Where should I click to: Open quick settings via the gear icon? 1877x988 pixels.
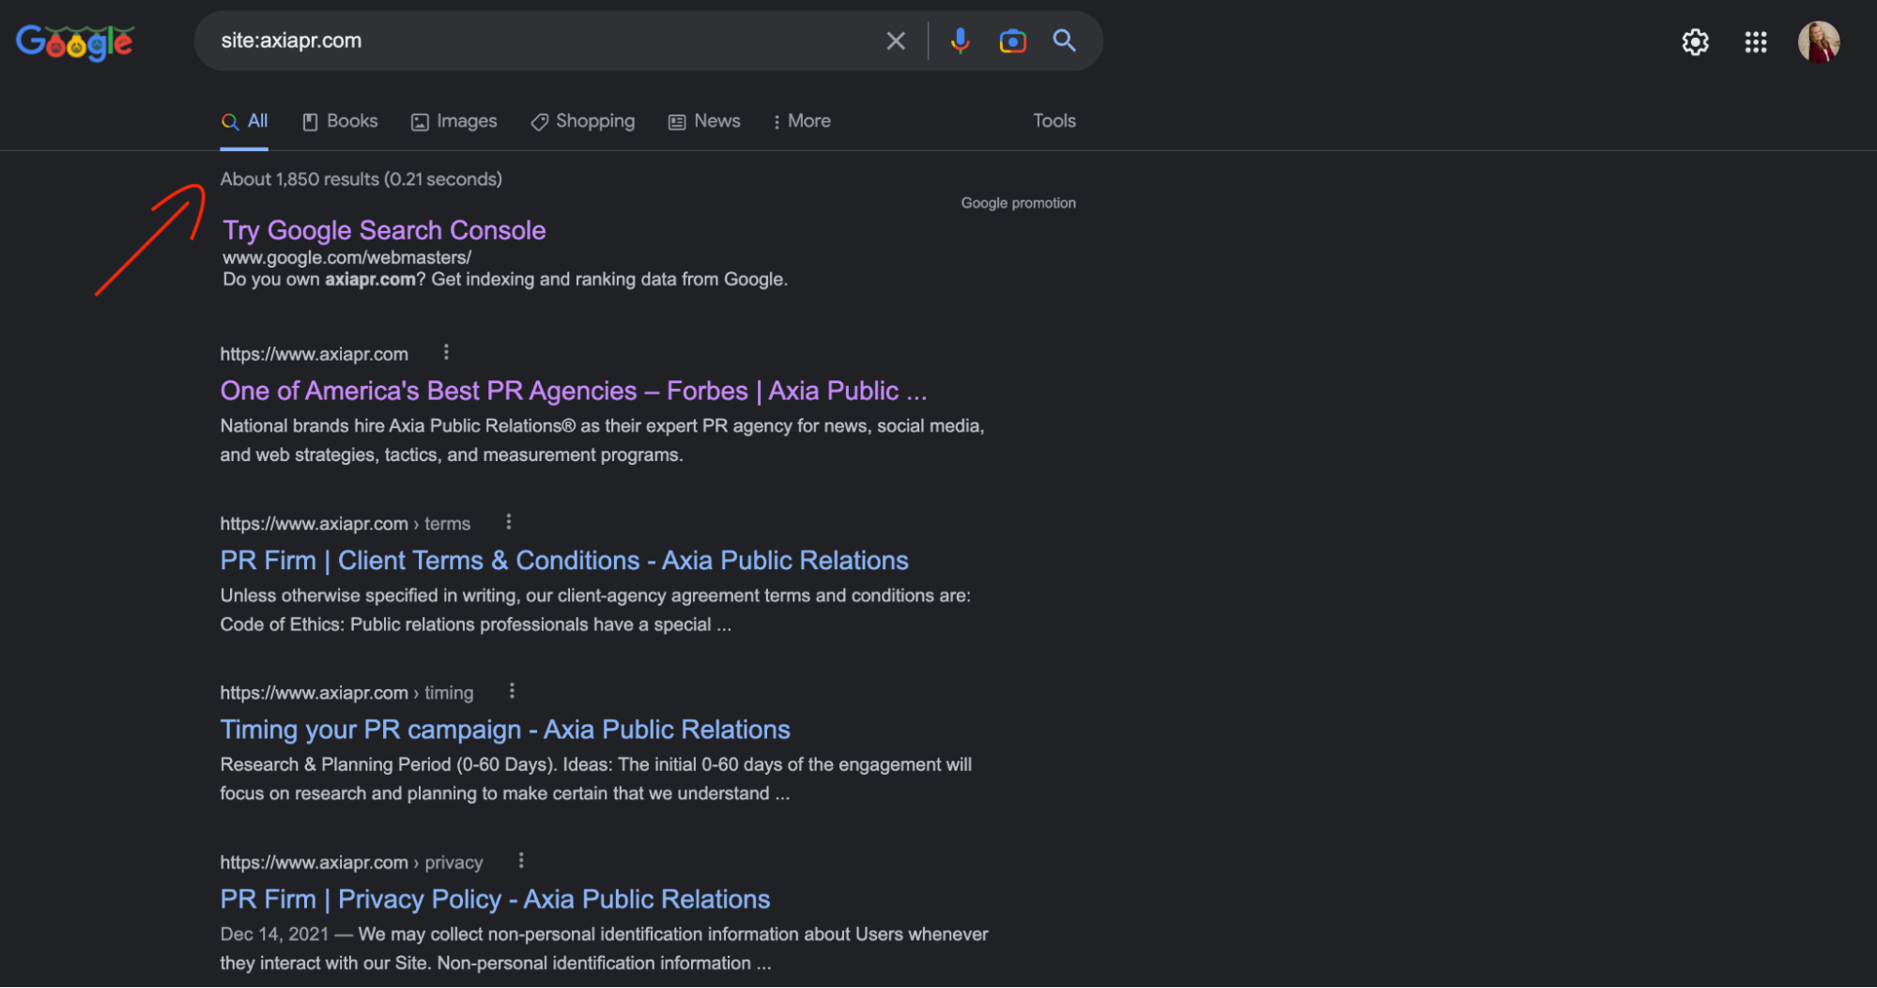1695,42
